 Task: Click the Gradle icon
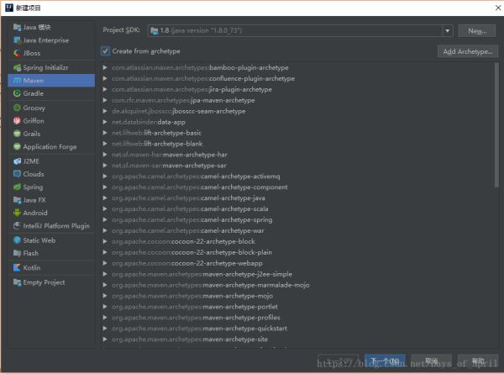pos(17,93)
